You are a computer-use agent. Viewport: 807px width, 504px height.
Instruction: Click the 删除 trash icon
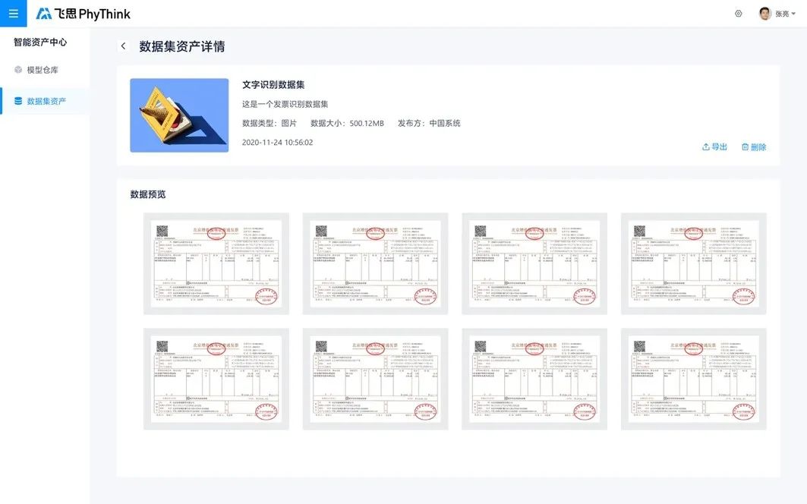tap(745, 146)
